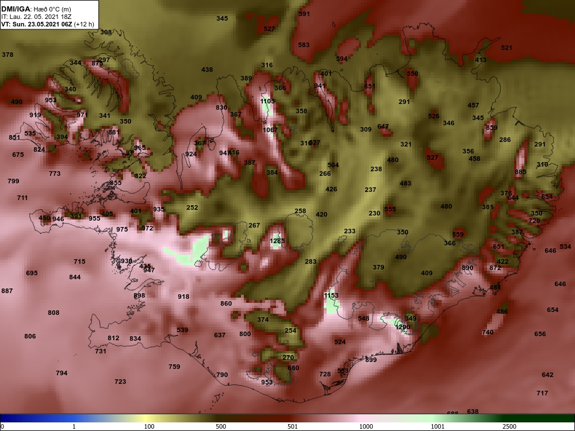Image resolution: width=575 pixels, height=431 pixels.
Task: Click the map value 254
Action: point(290,330)
